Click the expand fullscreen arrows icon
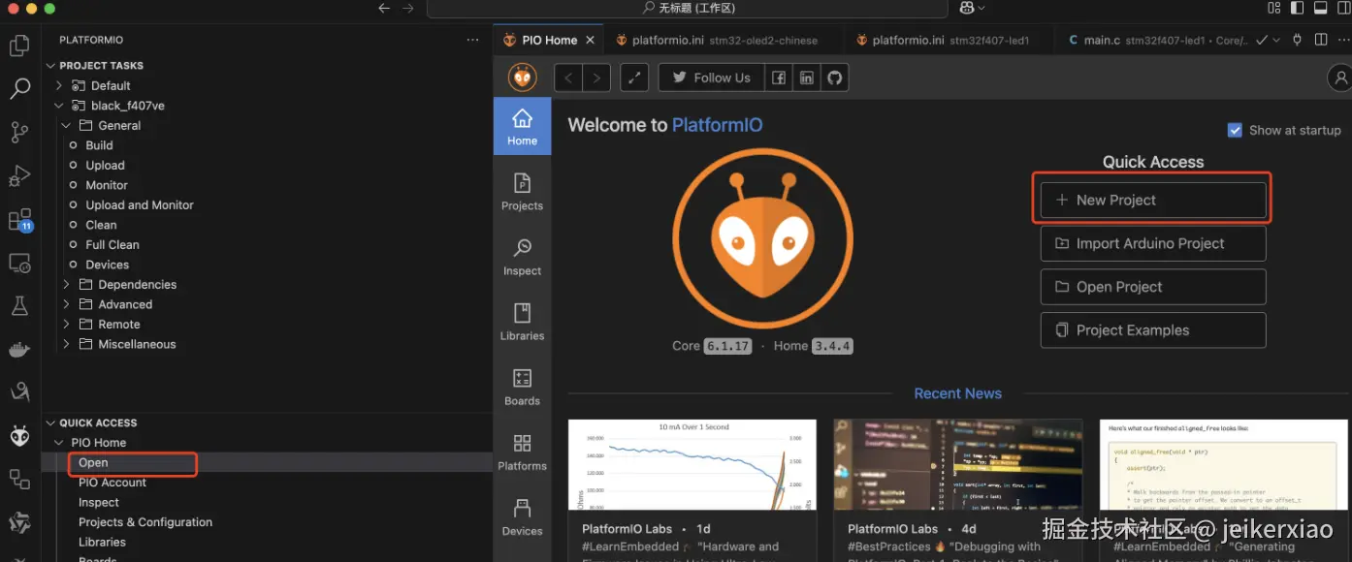The height and width of the screenshot is (562, 1352). (634, 78)
